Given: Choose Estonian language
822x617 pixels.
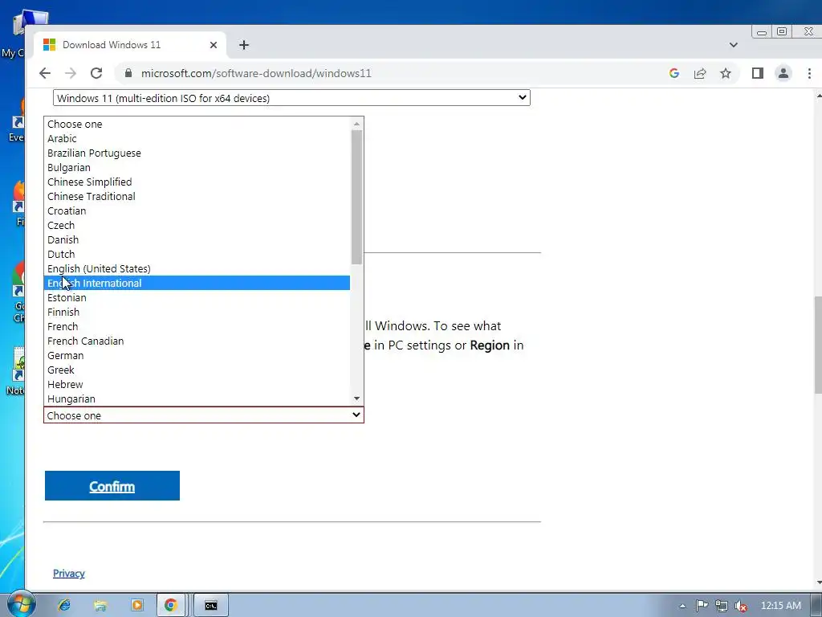Looking at the screenshot, I should pos(197,297).
